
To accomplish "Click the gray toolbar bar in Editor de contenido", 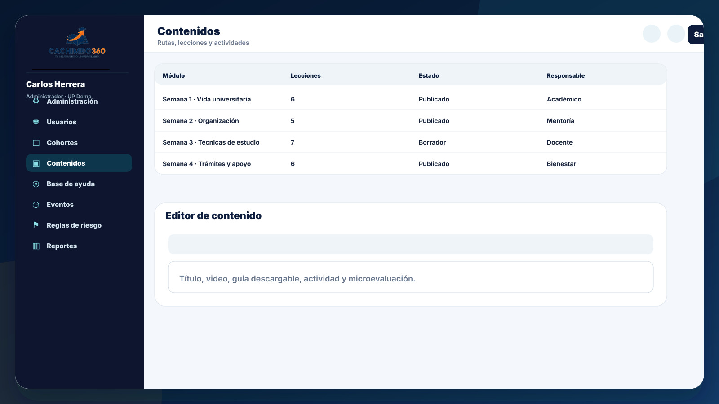I will point(411,244).
